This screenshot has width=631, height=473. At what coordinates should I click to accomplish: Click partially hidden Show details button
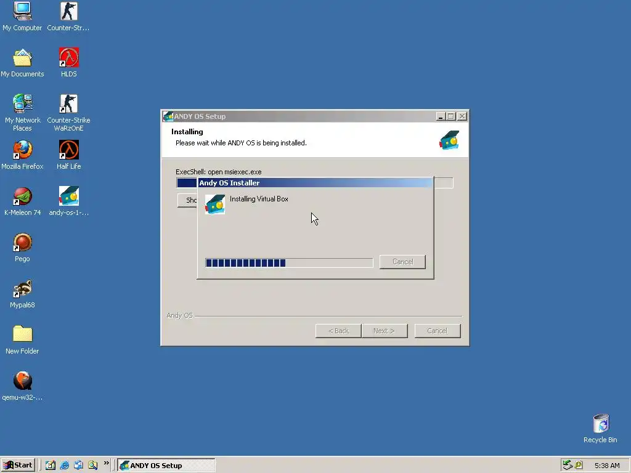tap(187, 200)
